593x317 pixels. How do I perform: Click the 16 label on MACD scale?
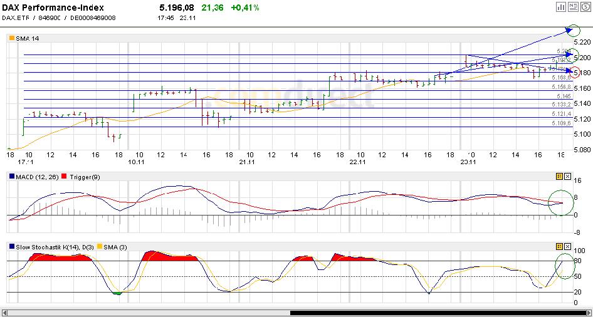click(577, 180)
